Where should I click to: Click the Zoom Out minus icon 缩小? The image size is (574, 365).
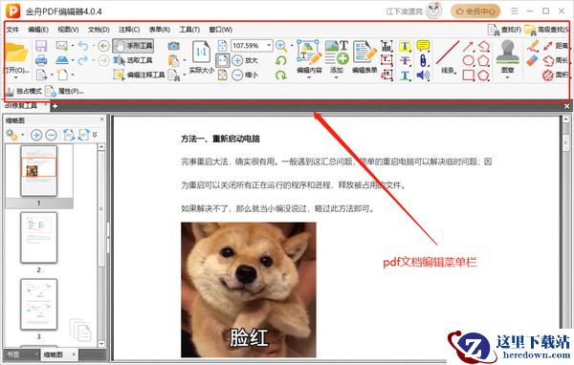click(x=237, y=75)
